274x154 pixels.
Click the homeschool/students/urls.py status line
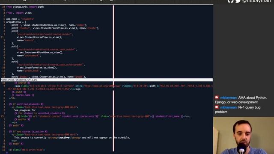pos(107,80)
